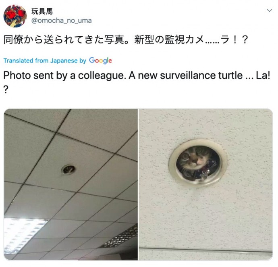Click the display name 玩具馬
Screen dimensions: 278x267
(x=42, y=12)
